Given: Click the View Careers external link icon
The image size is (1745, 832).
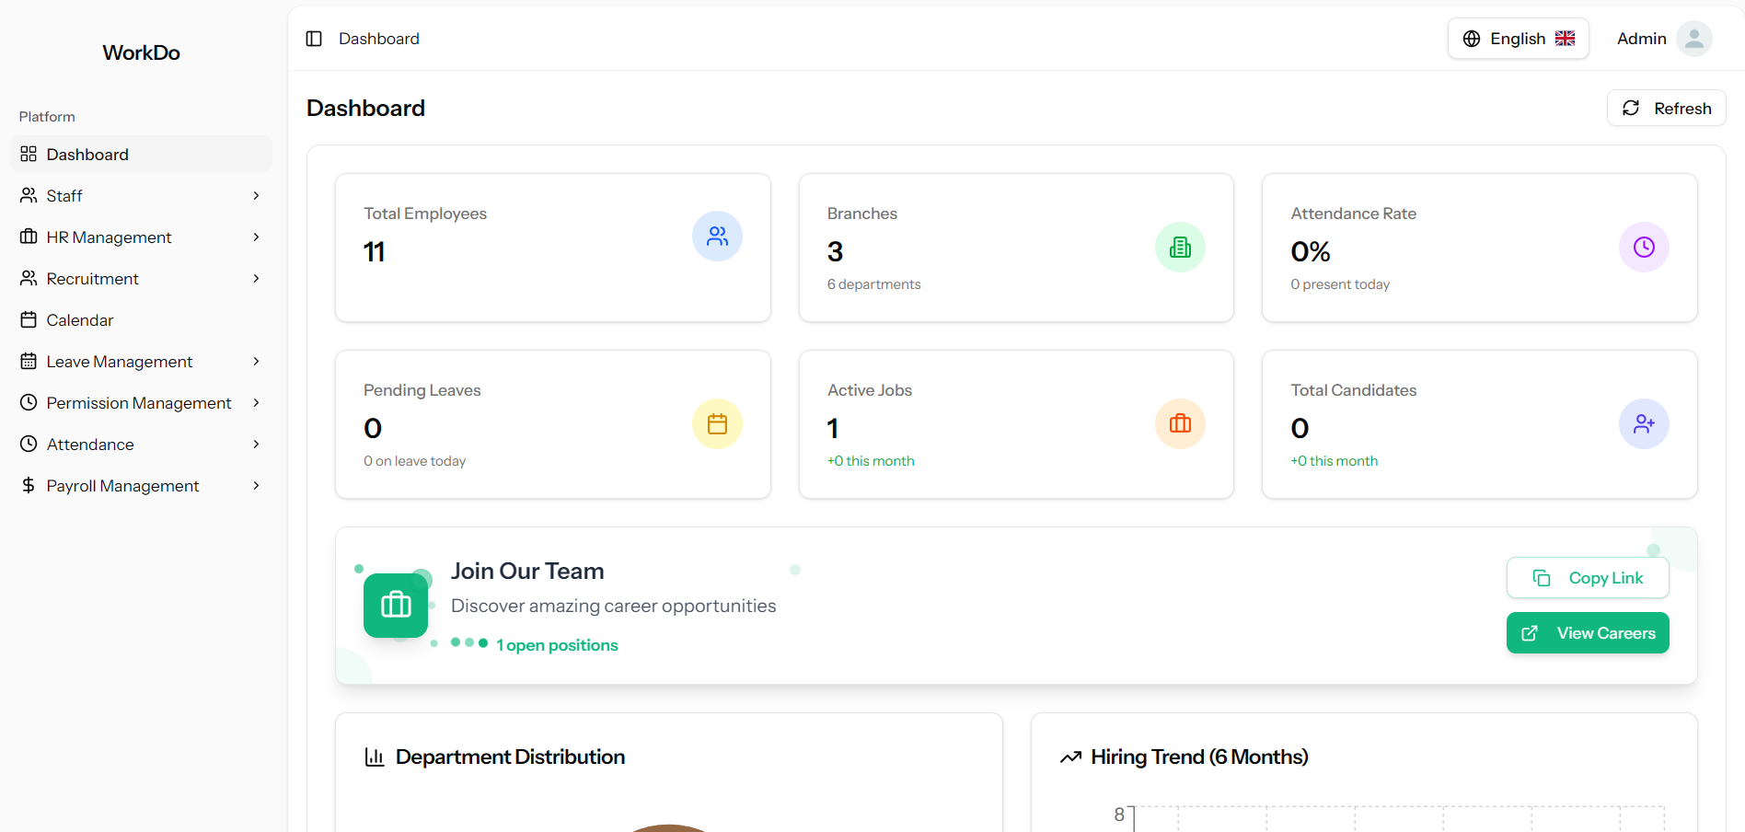Looking at the screenshot, I should (1530, 633).
